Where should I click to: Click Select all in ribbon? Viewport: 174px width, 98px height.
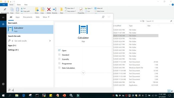98,8
